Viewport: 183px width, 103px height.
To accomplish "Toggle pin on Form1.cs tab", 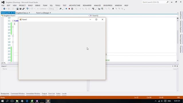I will (x=11, y=13).
